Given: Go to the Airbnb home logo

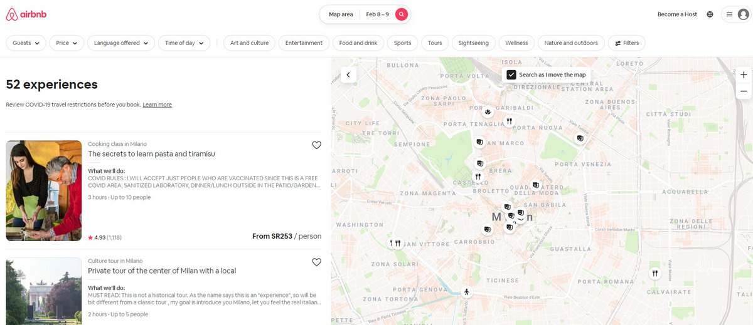Looking at the screenshot, I should [26, 14].
